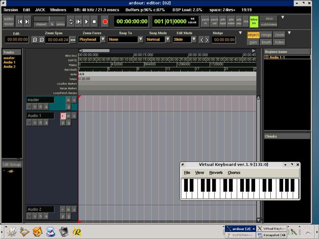Collapse edit toolbar triangle next to Nudge
The height and width of the screenshot is (239, 319).
(240, 33)
